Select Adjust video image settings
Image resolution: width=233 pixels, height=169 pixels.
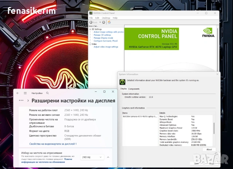(106, 47)
